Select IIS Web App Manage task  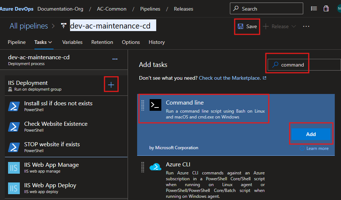(x=66, y=167)
